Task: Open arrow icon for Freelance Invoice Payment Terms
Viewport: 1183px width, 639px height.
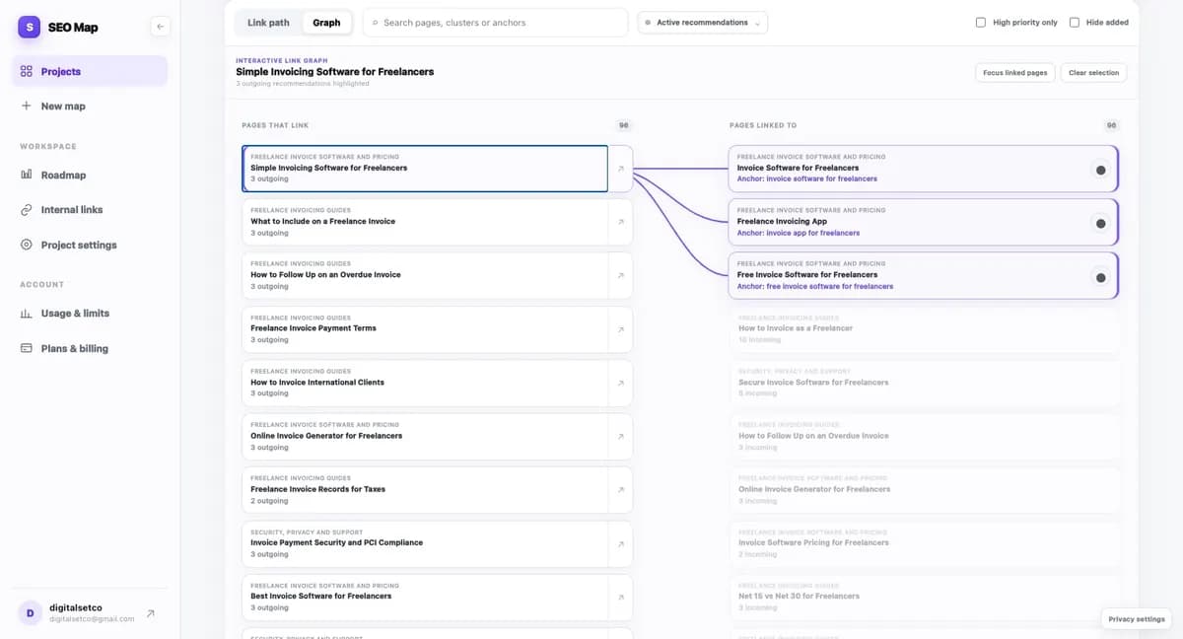Action: pyautogui.click(x=620, y=329)
